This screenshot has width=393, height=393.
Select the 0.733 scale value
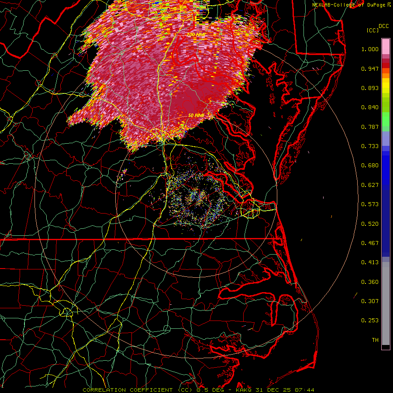click(370, 146)
